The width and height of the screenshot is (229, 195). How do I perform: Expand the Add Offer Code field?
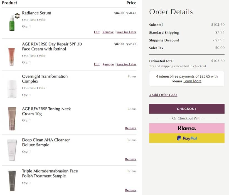coord(163,95)
